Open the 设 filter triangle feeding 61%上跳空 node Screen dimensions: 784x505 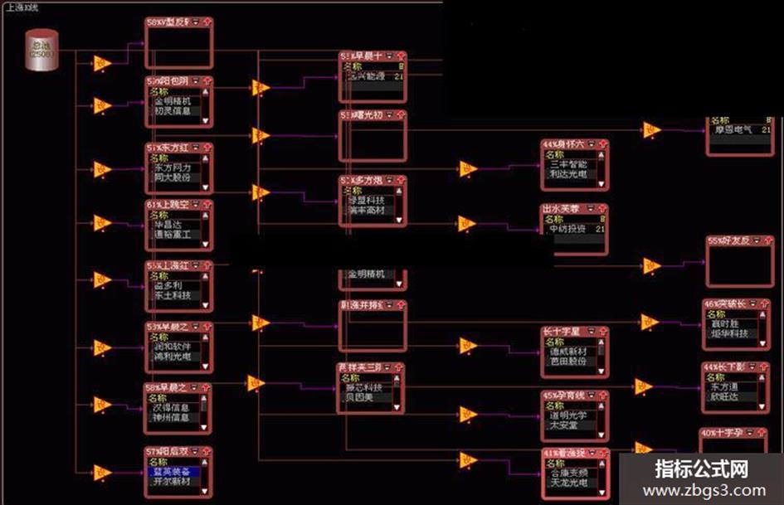103,223
